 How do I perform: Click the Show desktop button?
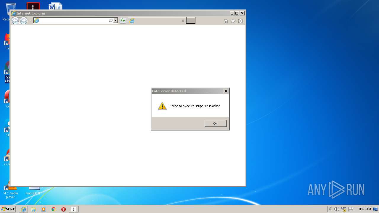coord(376,209)
